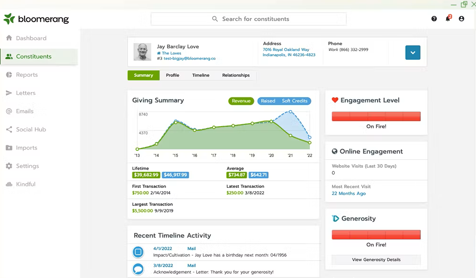Viewport: 476px width, 278px height.
Task: Click the Engagement Level heart icon
Action: tap(335, 100)
